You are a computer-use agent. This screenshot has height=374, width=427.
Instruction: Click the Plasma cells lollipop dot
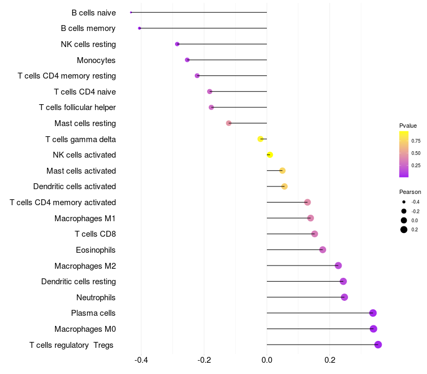[x=373, y=313]
